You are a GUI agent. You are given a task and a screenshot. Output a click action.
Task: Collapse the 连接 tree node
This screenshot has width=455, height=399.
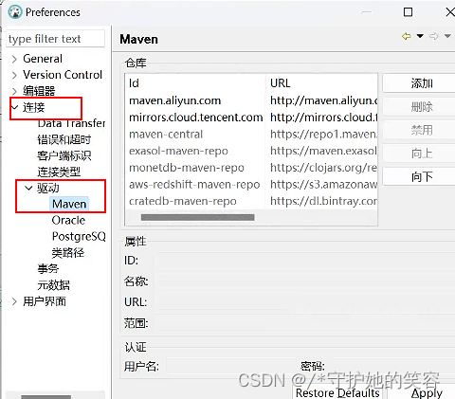point(14,107)
